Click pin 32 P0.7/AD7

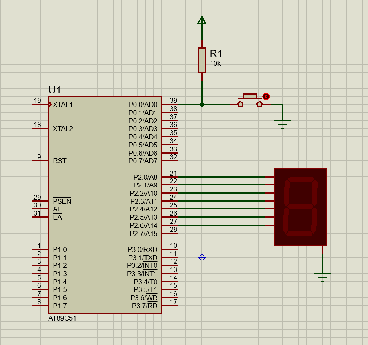coord(170,160)
